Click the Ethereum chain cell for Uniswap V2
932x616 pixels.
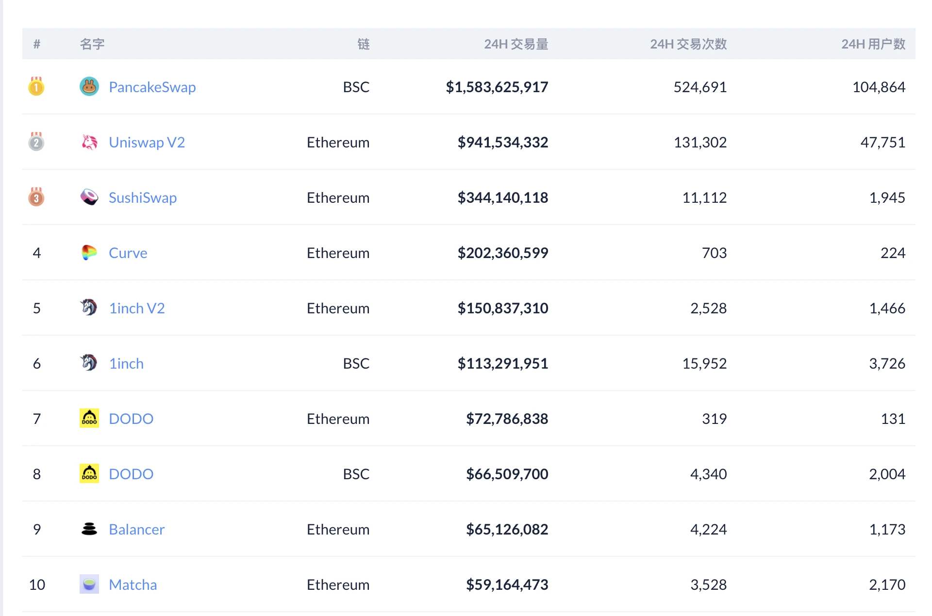point(338,143)
